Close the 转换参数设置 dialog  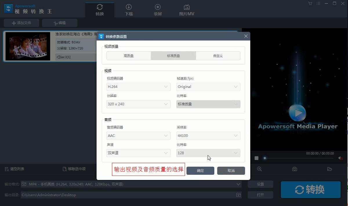(x=246, y=36)
